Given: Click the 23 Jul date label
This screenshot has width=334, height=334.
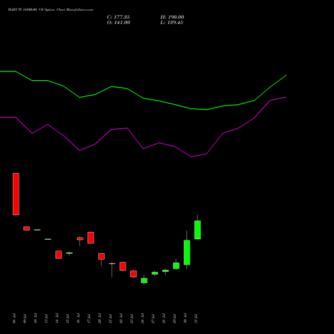Looking at the screenshot, I should [x=132, y=319].
